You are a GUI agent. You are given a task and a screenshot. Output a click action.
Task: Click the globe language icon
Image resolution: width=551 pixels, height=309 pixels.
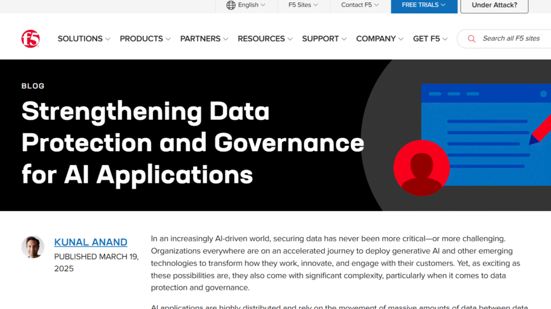(231, 5)
